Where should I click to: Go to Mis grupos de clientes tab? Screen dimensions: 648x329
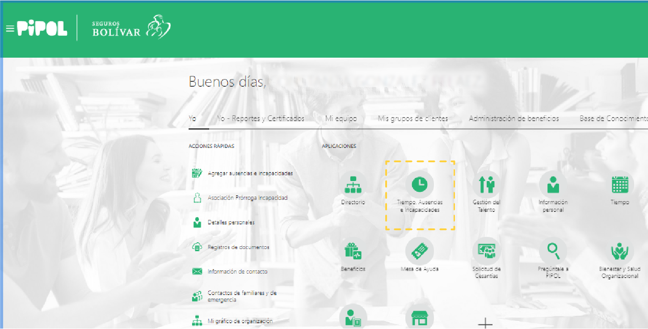(412, 118)
